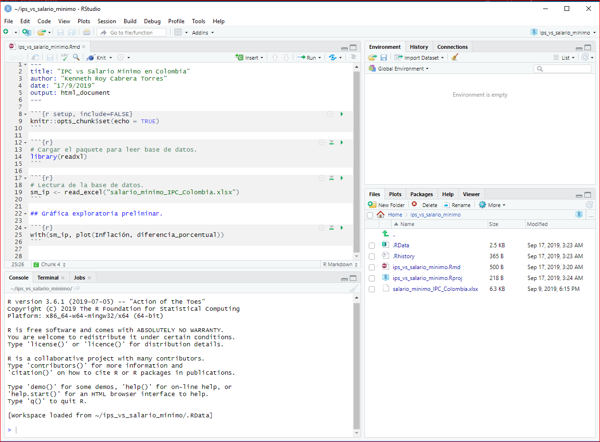Open the More dropdown in Files pane
The height and width of the screenshot is (442, 600).
[492, 205]
